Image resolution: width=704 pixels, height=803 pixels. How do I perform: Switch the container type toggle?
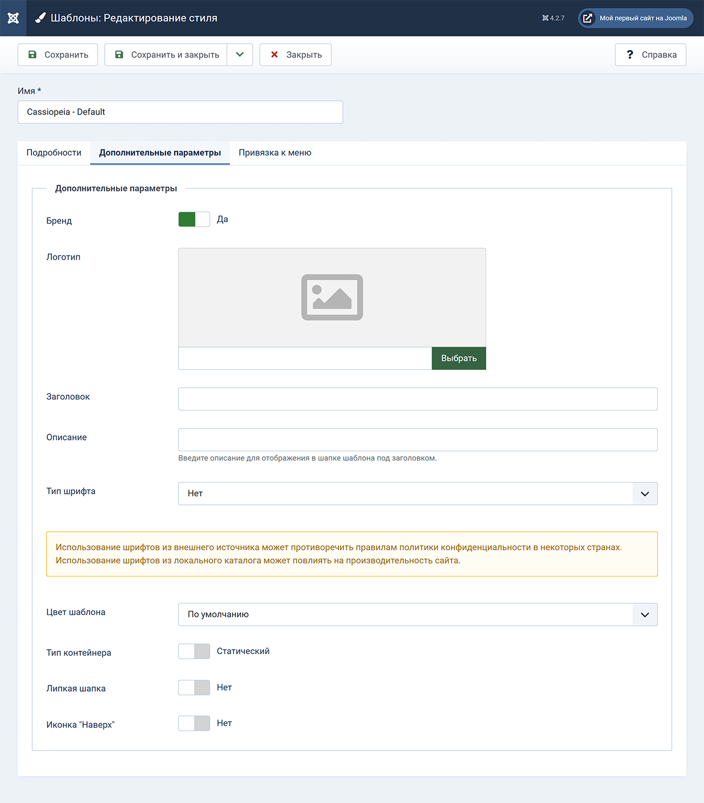(x=194, y=651)
